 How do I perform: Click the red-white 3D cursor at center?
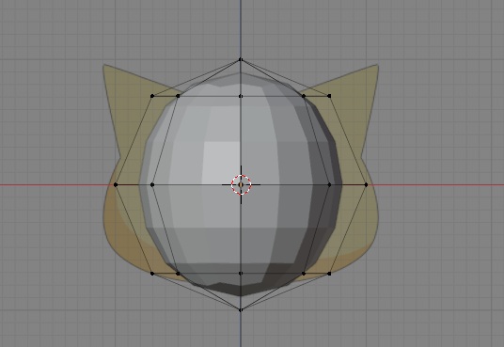(x=241, y=184)
